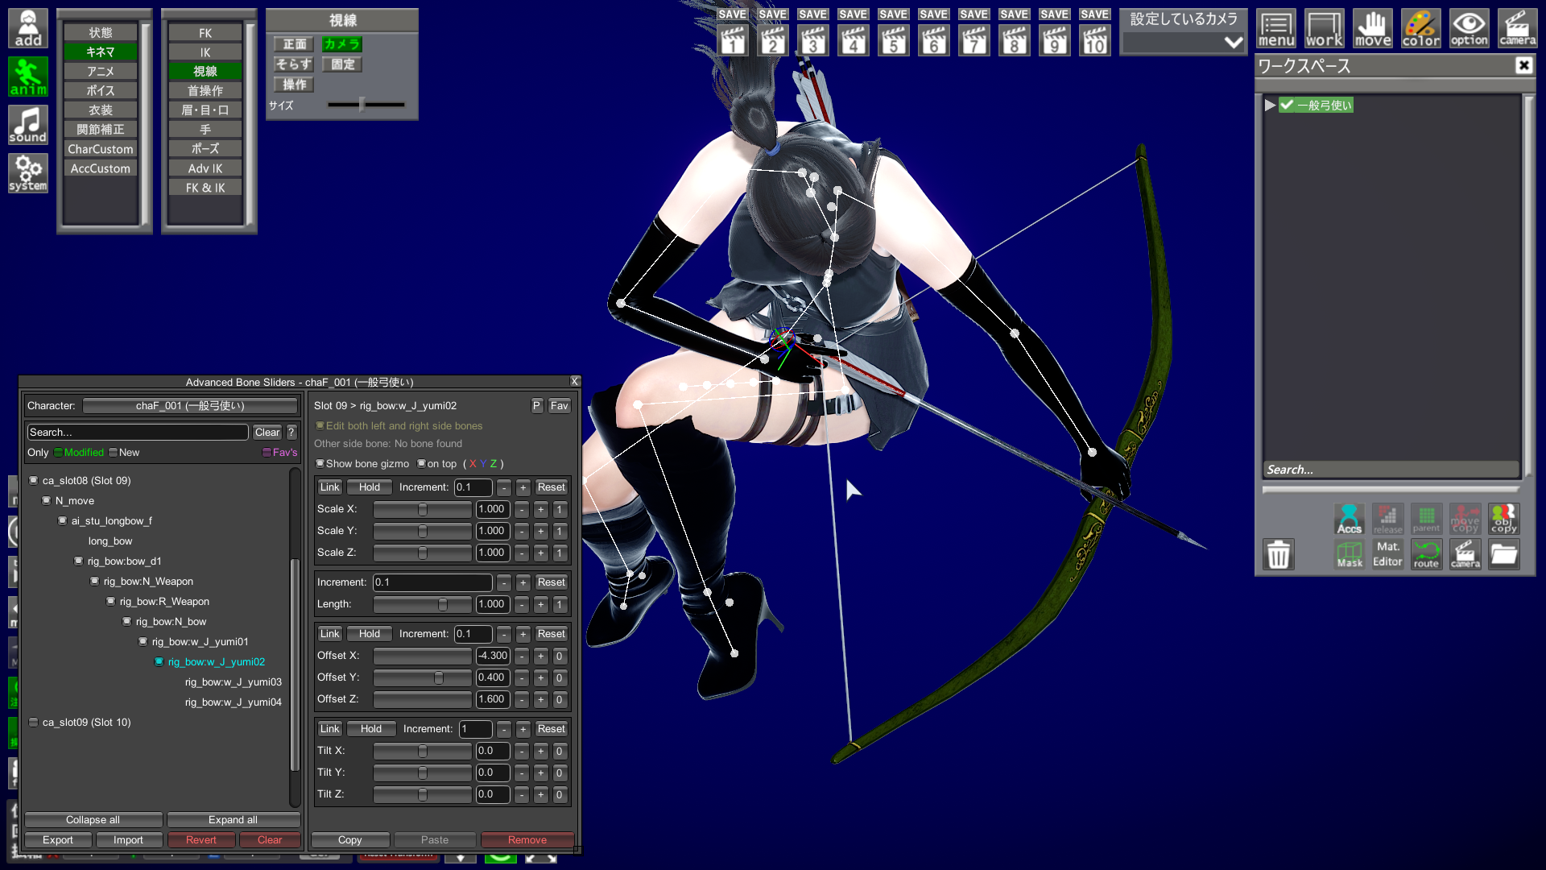Click the Copy button
Viewport: 1546px width, 870px height.
coord(350,840)
